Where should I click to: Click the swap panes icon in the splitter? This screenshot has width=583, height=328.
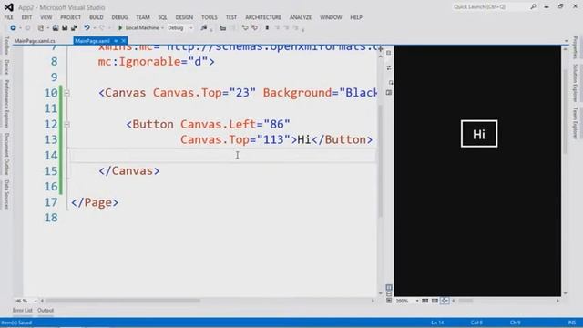click(x=389, y=67)
